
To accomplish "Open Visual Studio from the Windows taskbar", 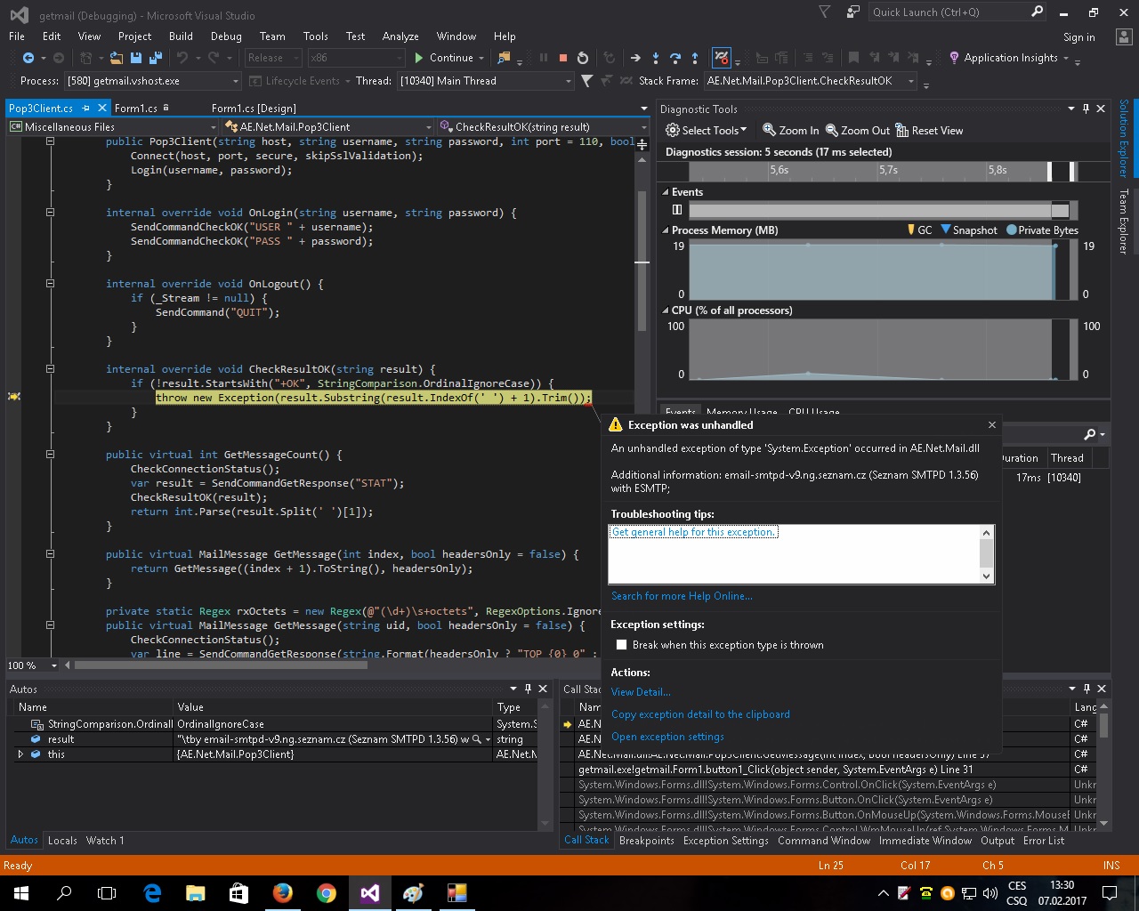I will (369, 893).
